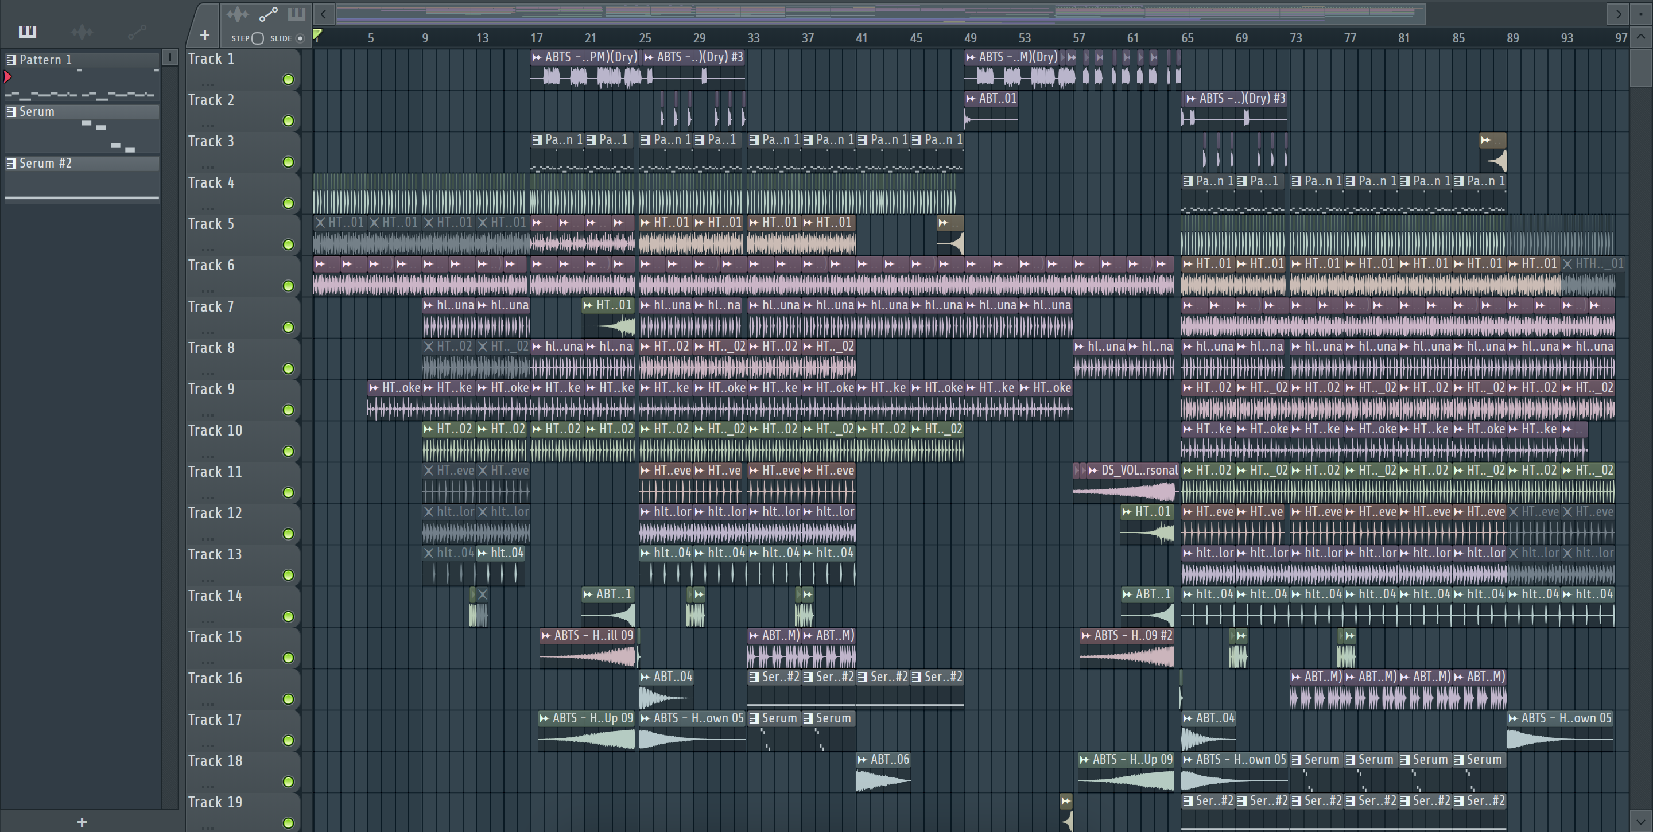The width and height of the screenshot is (1653, 832).
Task: Click the plus button above Track 1
Action: 205,35
